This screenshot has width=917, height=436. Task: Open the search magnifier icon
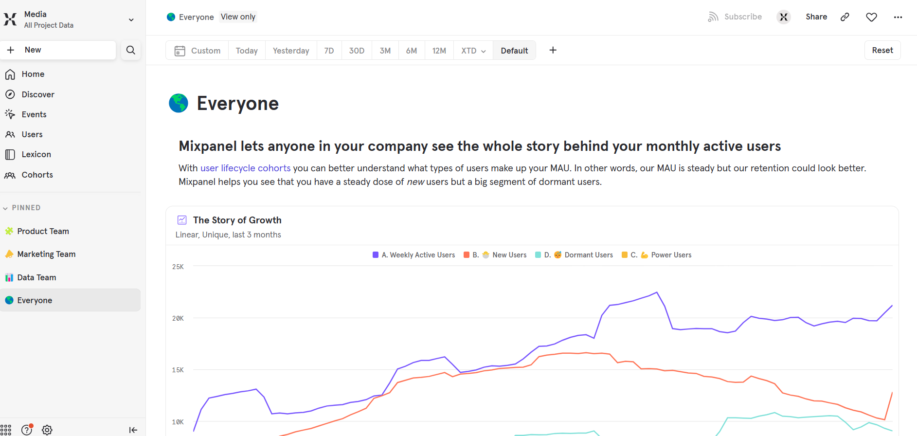coord(131,50)
